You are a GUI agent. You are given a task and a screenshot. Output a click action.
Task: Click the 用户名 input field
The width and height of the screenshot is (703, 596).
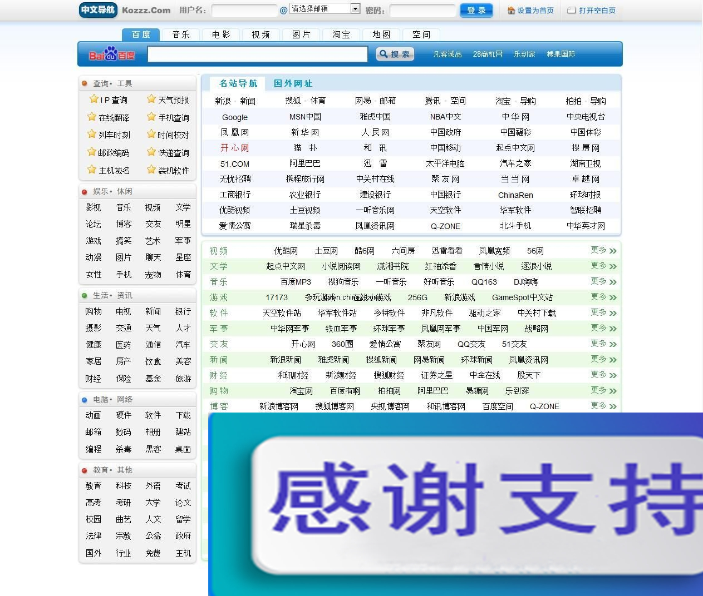coord(244,10)
